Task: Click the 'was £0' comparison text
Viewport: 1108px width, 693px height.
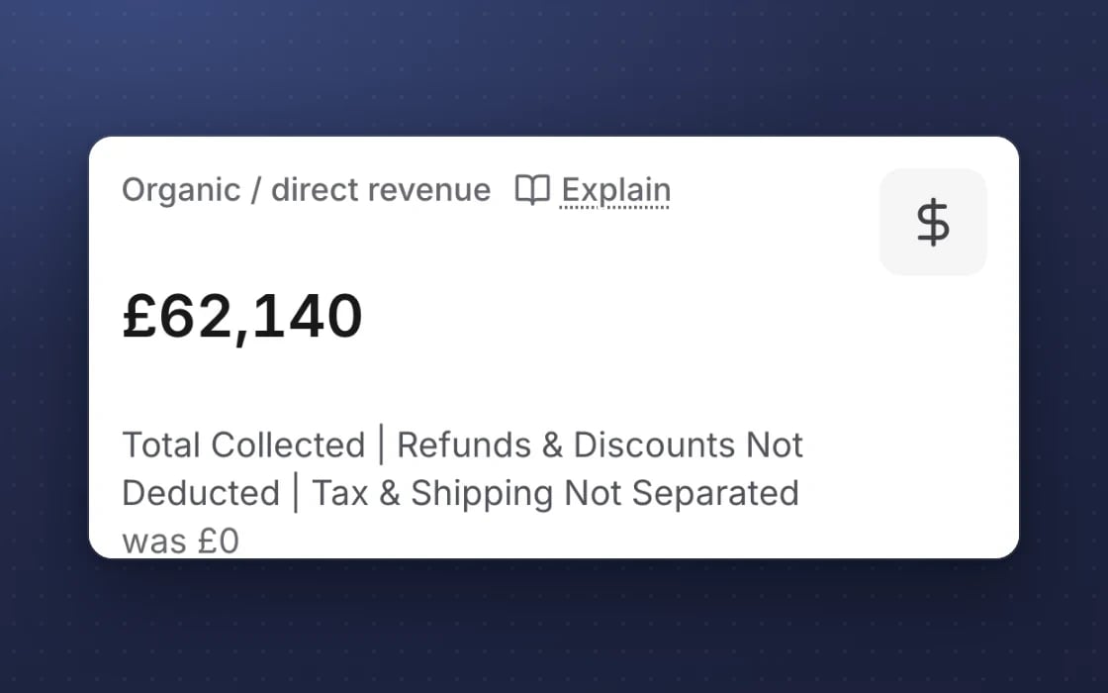Action: tap(181, 542)
